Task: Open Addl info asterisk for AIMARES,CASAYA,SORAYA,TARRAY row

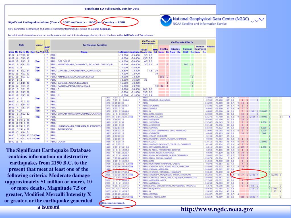Action: (x=47, y=77)
